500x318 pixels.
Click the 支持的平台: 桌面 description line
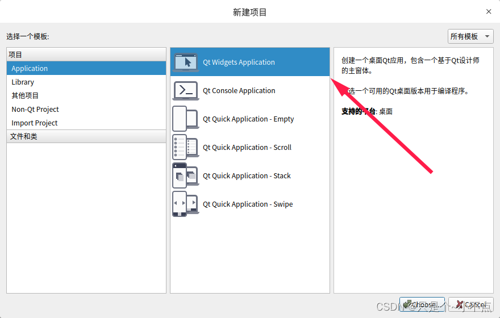pyautogui.click(x=367, y=111)
